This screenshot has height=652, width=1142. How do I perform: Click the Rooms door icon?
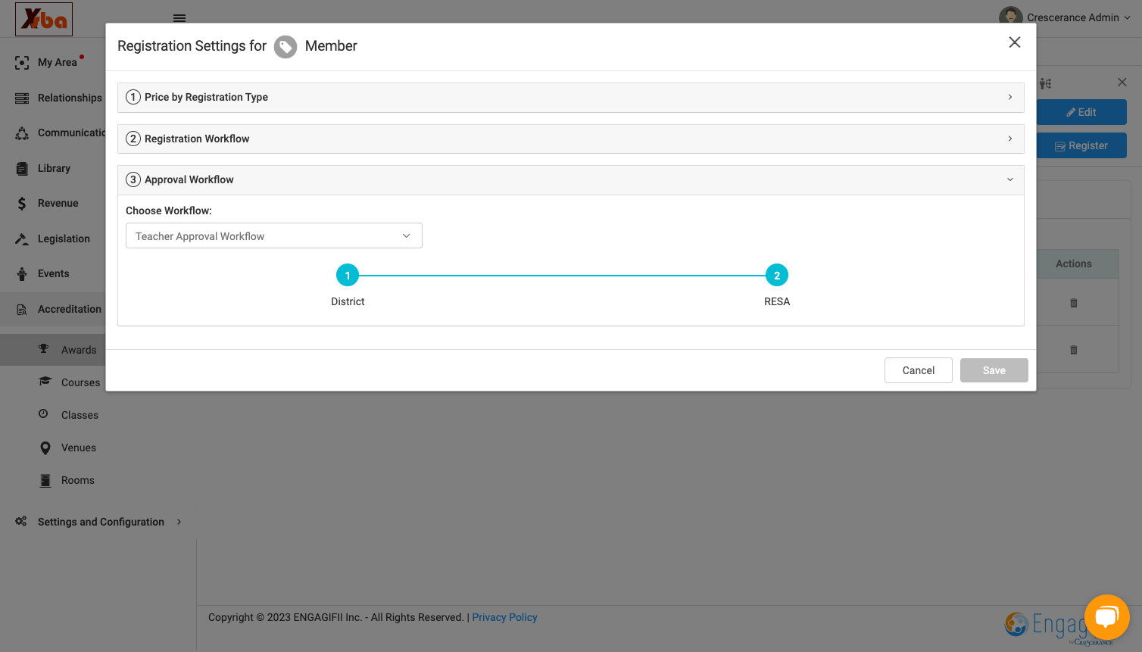[45, 481]
